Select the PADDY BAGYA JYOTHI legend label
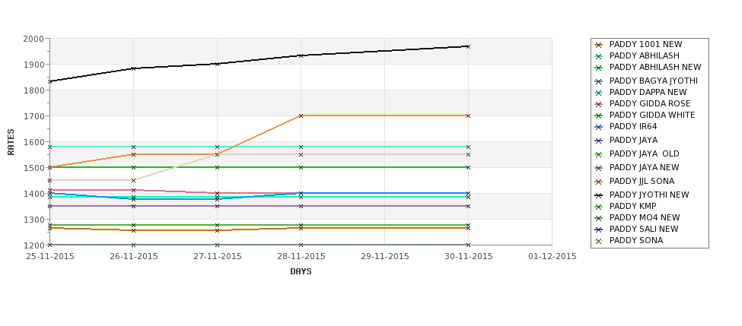Image resolution: width=742 pixels, height=326 pixels. tap(654, 81)
